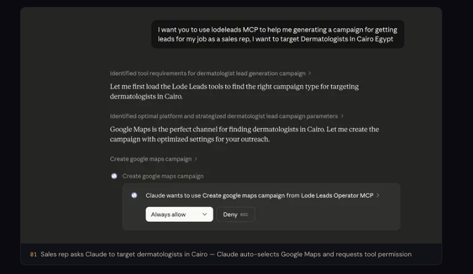The image size is (473, 274).
Task: Click the chevron arrow inside Always allow
Action: pos(205,214)
